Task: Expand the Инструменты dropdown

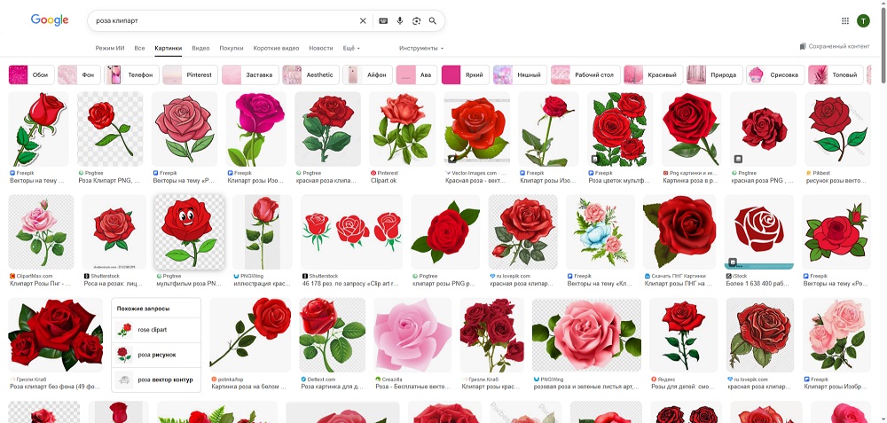Action: 421,48
